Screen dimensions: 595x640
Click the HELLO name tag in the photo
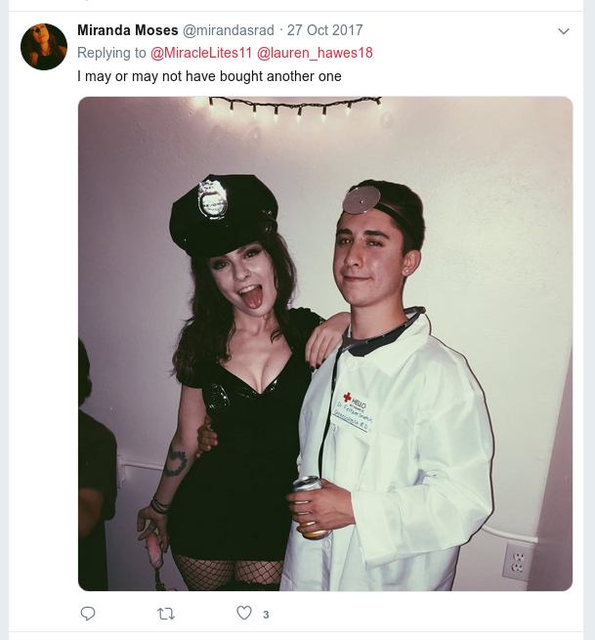[x=354, y=411]
